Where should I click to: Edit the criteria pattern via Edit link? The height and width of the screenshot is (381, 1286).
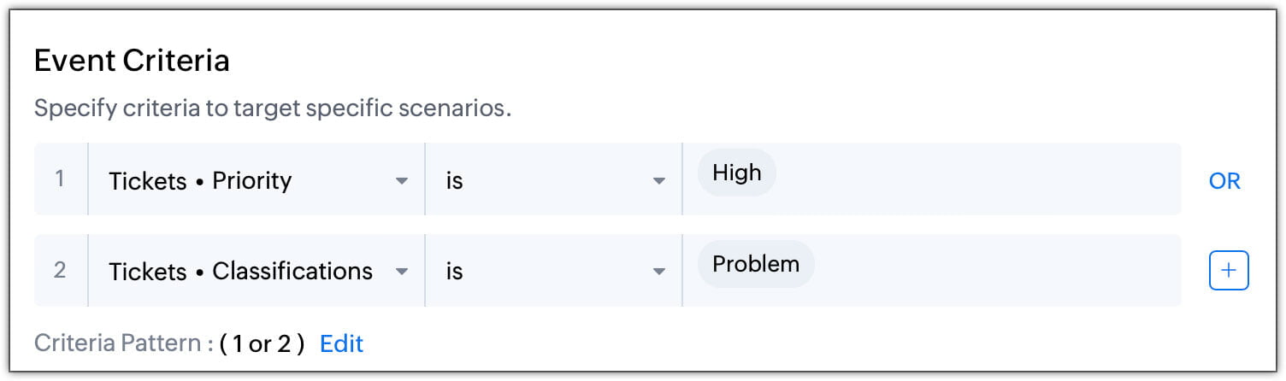(341, 343)
